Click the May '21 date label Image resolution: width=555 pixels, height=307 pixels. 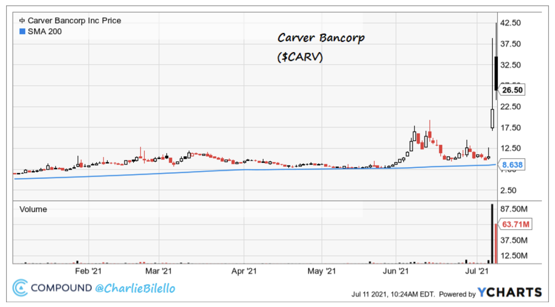coord(322,271)
